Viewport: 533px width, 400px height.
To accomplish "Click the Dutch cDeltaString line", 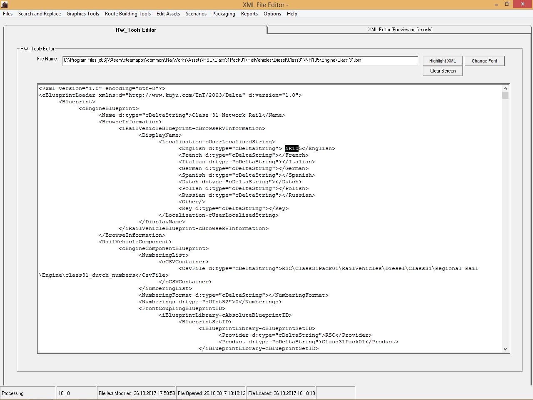I will [x=240, y=182].
